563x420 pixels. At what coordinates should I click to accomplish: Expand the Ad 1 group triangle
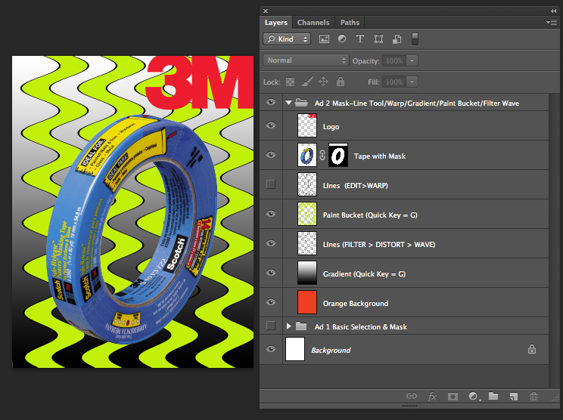click(288, 326)
